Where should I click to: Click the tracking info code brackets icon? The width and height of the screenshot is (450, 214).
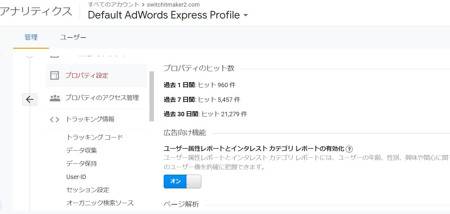pyautogui.click(x=55, y=119)
